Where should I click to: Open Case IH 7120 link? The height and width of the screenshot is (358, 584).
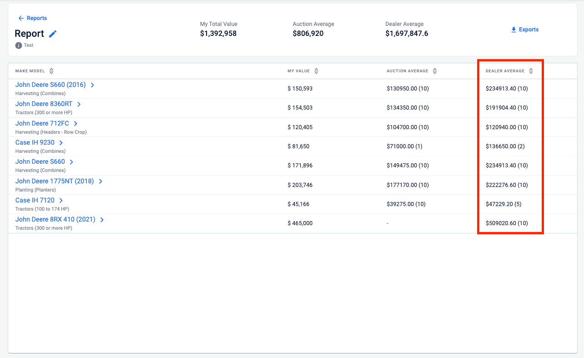35,200
